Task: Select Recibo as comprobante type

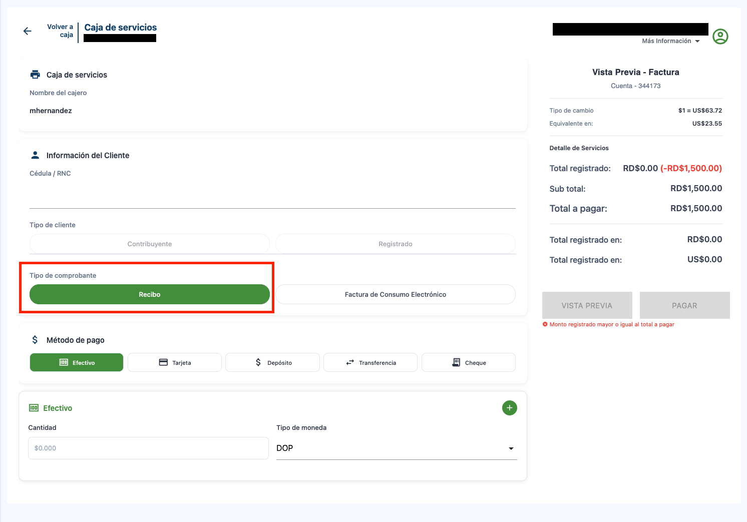Action: [149, 294]
